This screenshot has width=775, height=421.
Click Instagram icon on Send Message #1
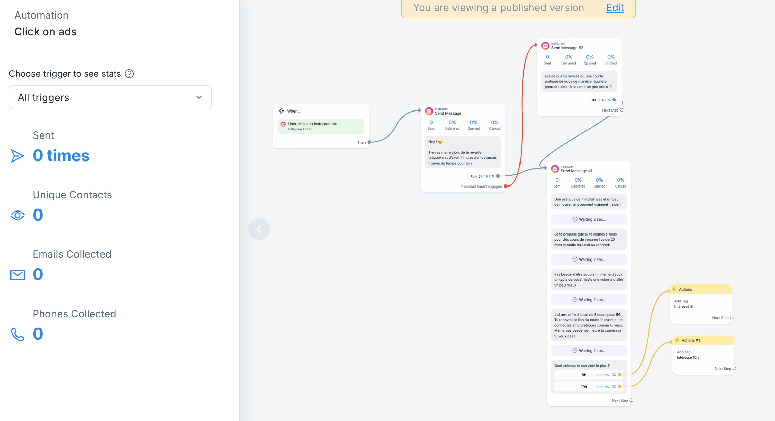point(555,169)
